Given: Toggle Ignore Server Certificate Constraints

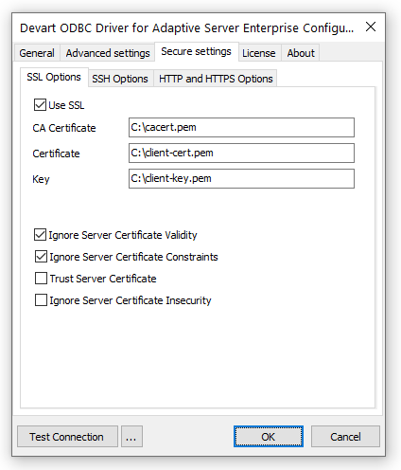Looking at the screenshot, I should [x=41, y=257].
